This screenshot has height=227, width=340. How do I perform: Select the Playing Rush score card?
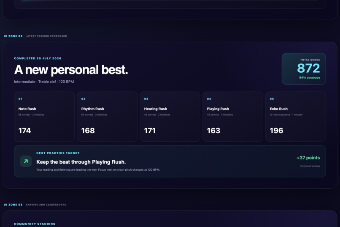click(x=233, y=116)
